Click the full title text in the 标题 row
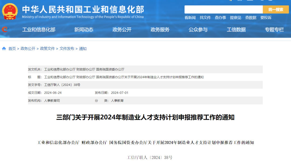The height and width of the screenshot is (161, 291). 124,77
